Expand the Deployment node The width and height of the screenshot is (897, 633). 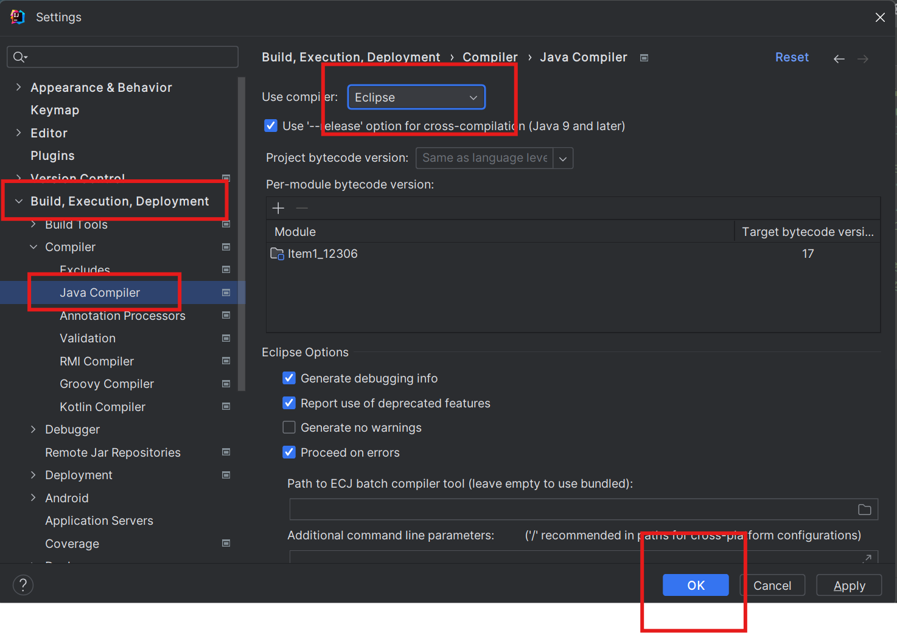(x=33, y=475)
